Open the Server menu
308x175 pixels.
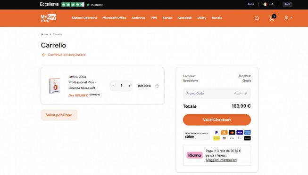(167, 18)
